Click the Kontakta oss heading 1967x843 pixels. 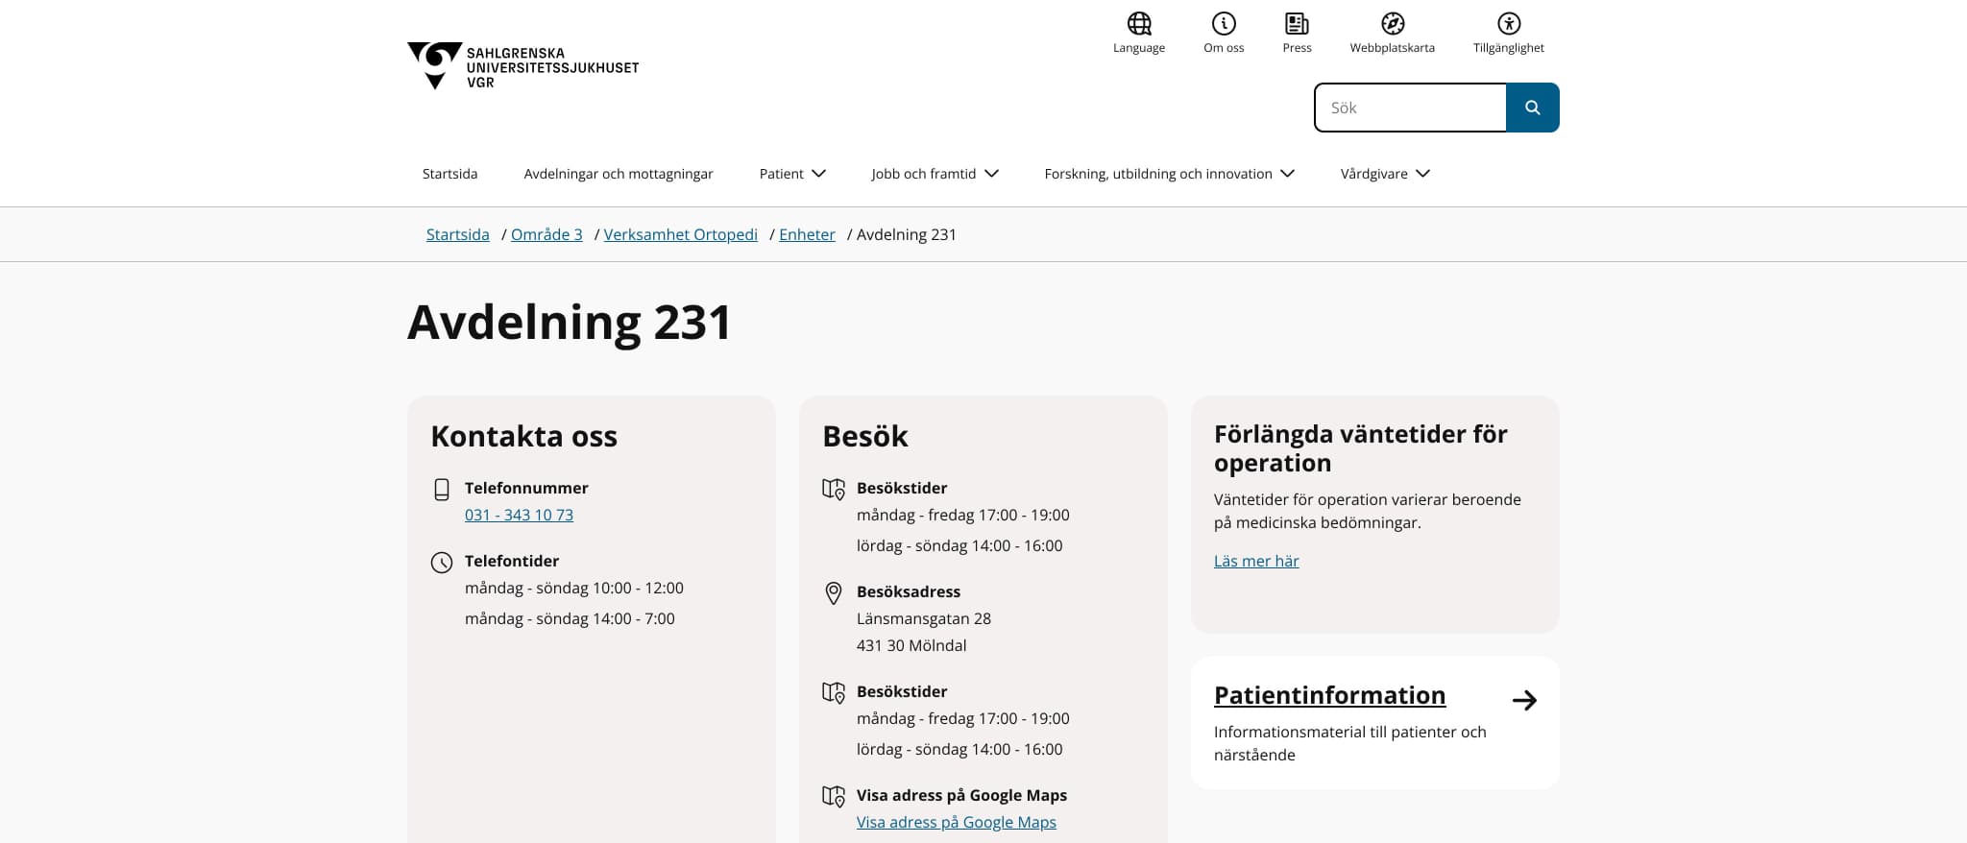523,436
